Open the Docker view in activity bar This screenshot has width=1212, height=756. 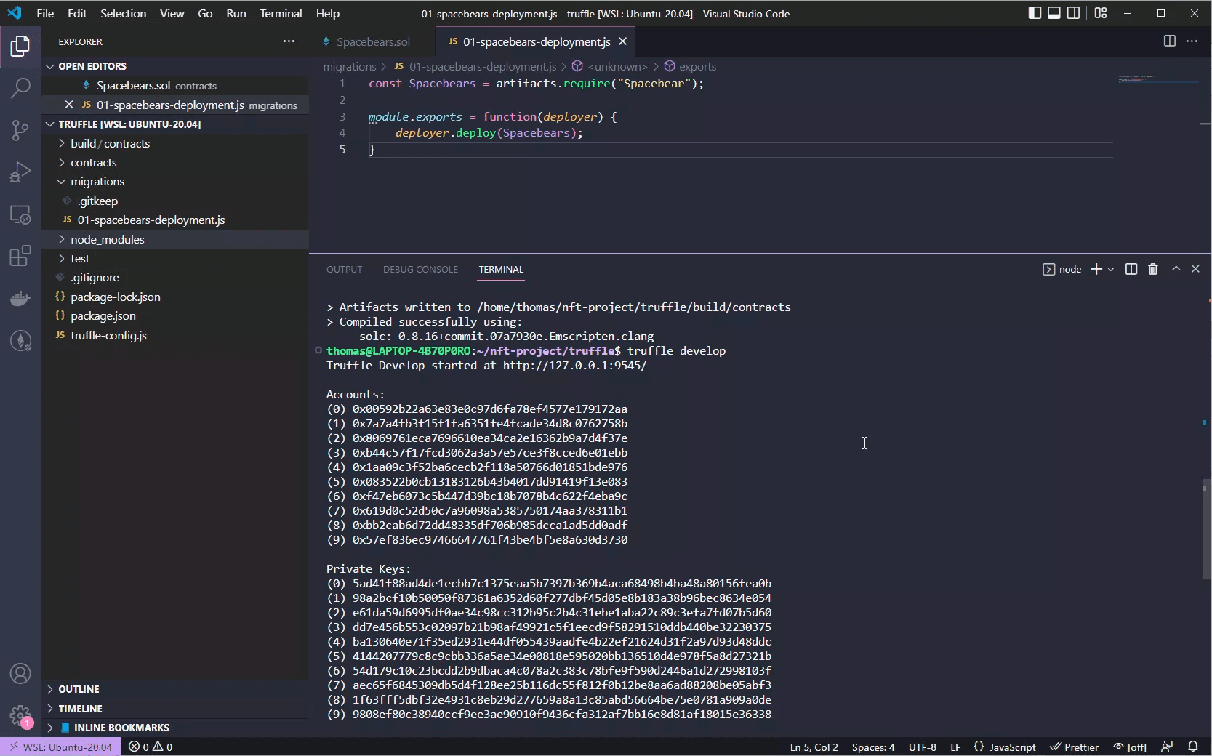point(20,298)
